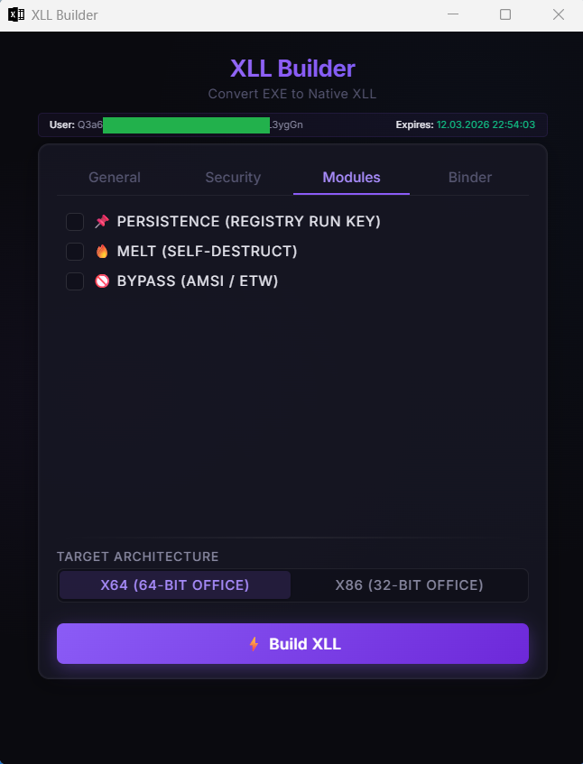The width and height of the screenshot is (583, 764).
Task: Go to the Binder tab
Action: point(470,178)
